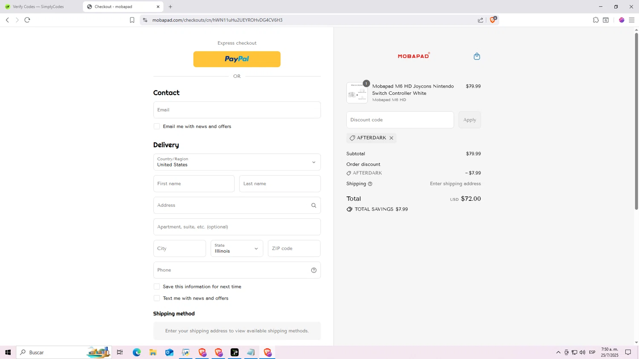The height and width of the screenshot is (359, 639).
Task: Click the MOBAPAD logo
Action: (x=414, y=56)
